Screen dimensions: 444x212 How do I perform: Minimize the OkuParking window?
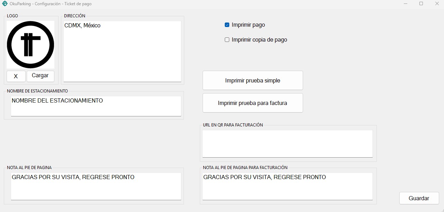(x=405, y=4)
